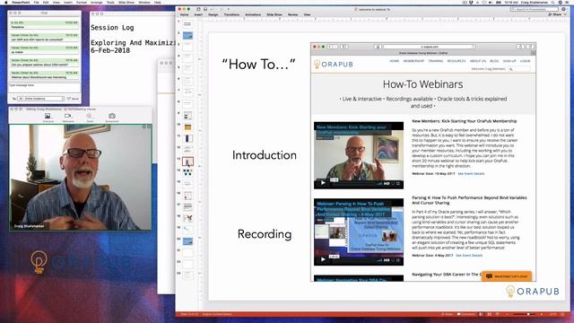The image size is (574, 323).
Task: Switch to the Design ribbon tab
Action: (x=213, y=14)
